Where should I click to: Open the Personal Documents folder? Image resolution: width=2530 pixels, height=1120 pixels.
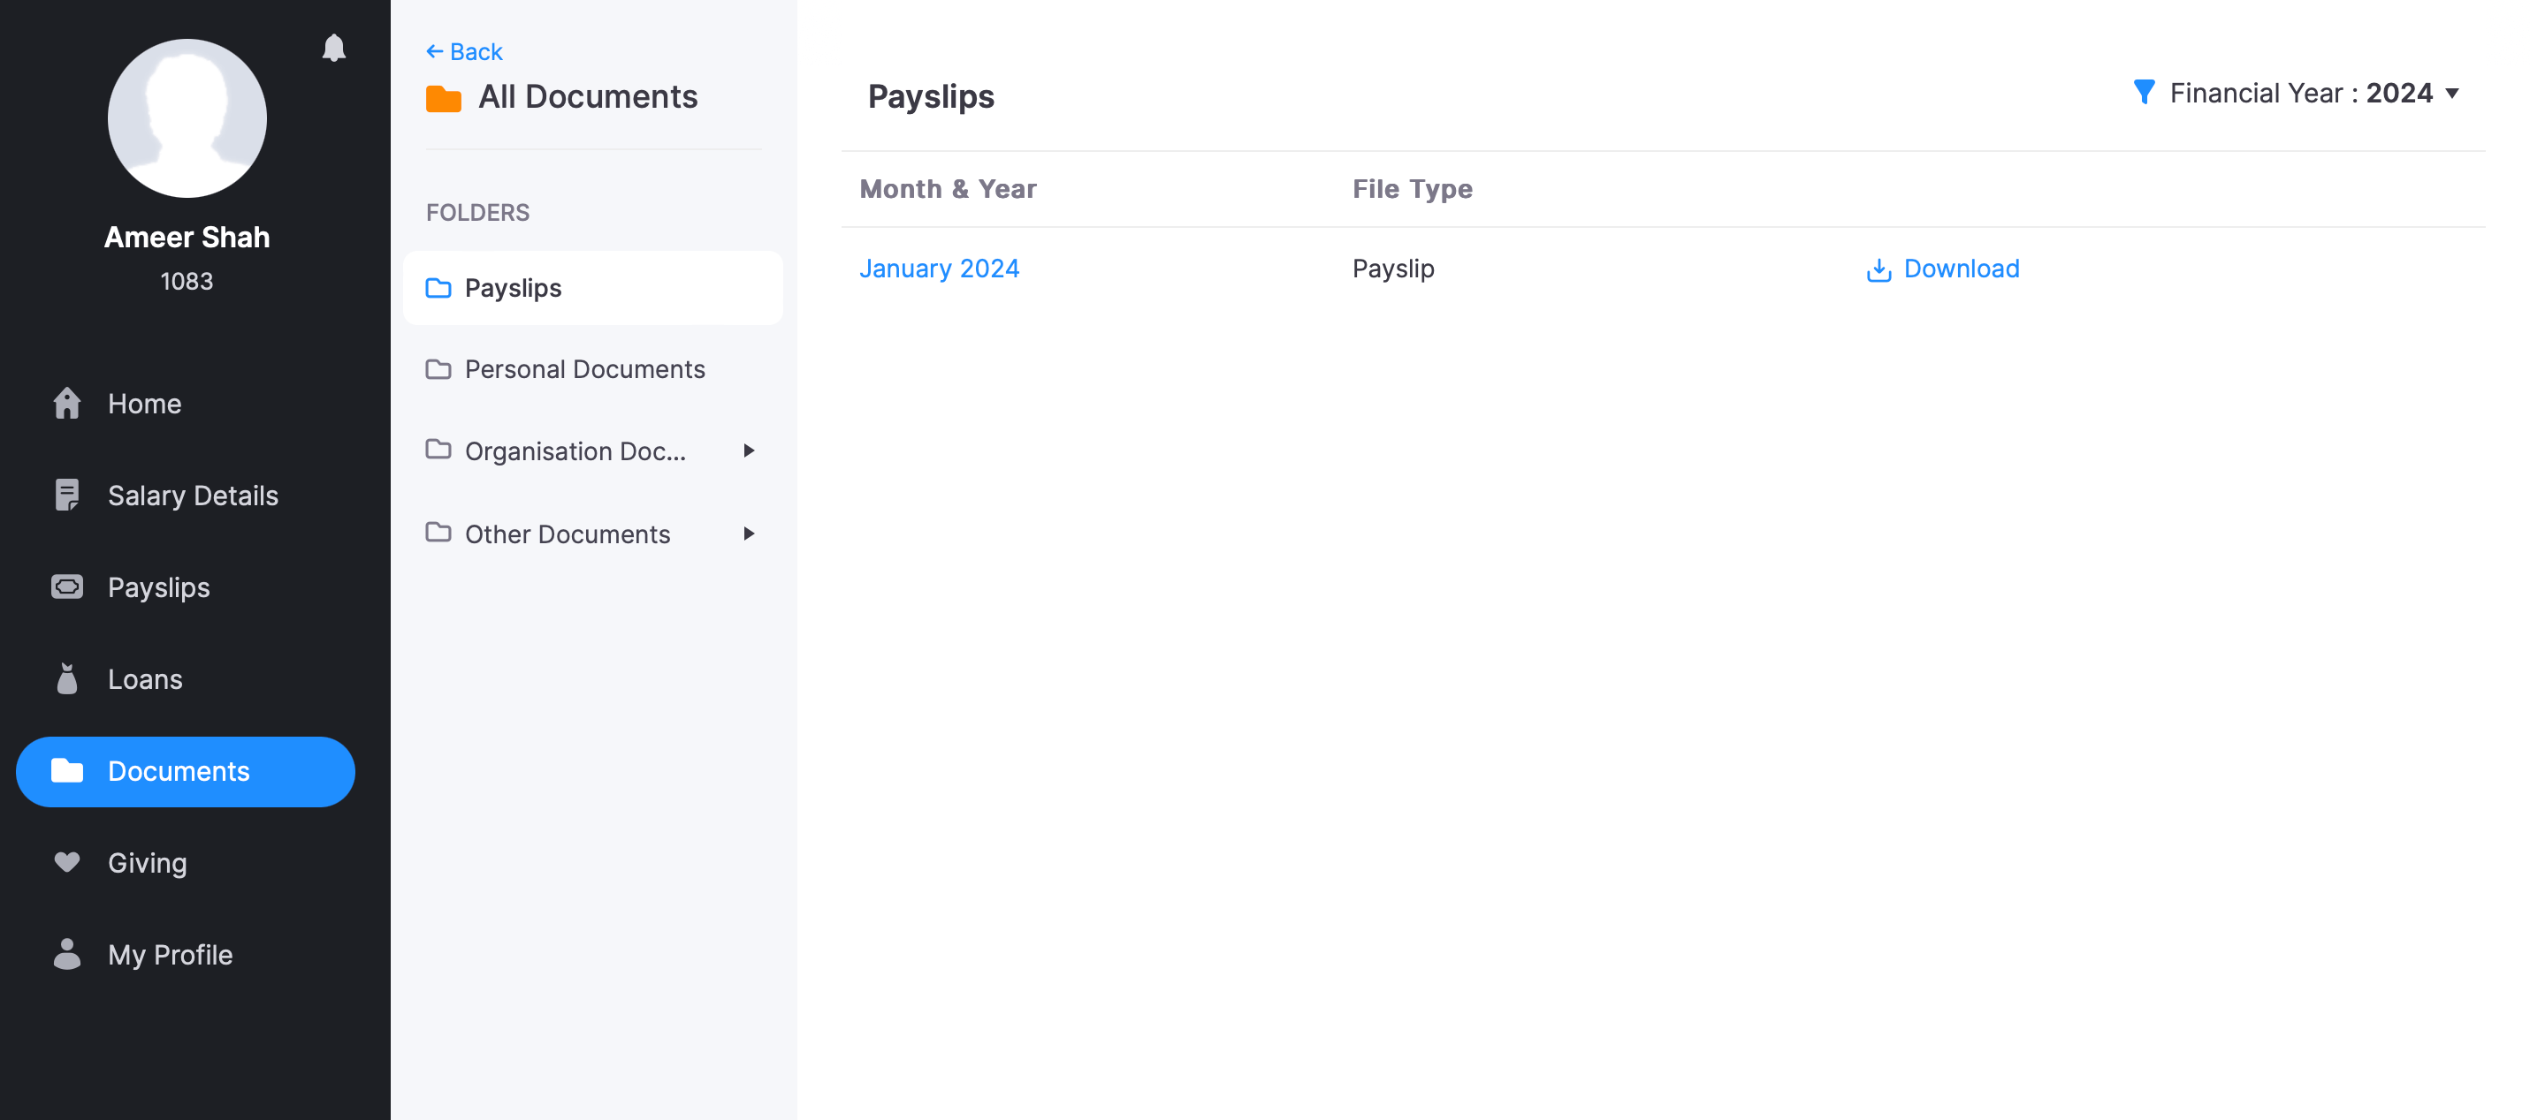[583, 369]
